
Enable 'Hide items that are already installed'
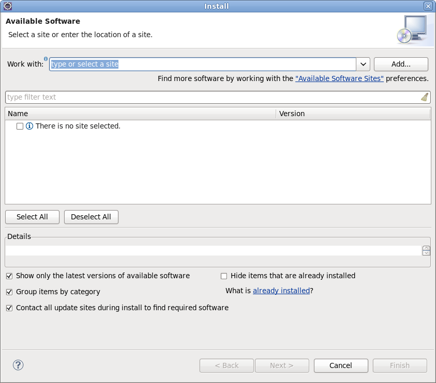223,276
